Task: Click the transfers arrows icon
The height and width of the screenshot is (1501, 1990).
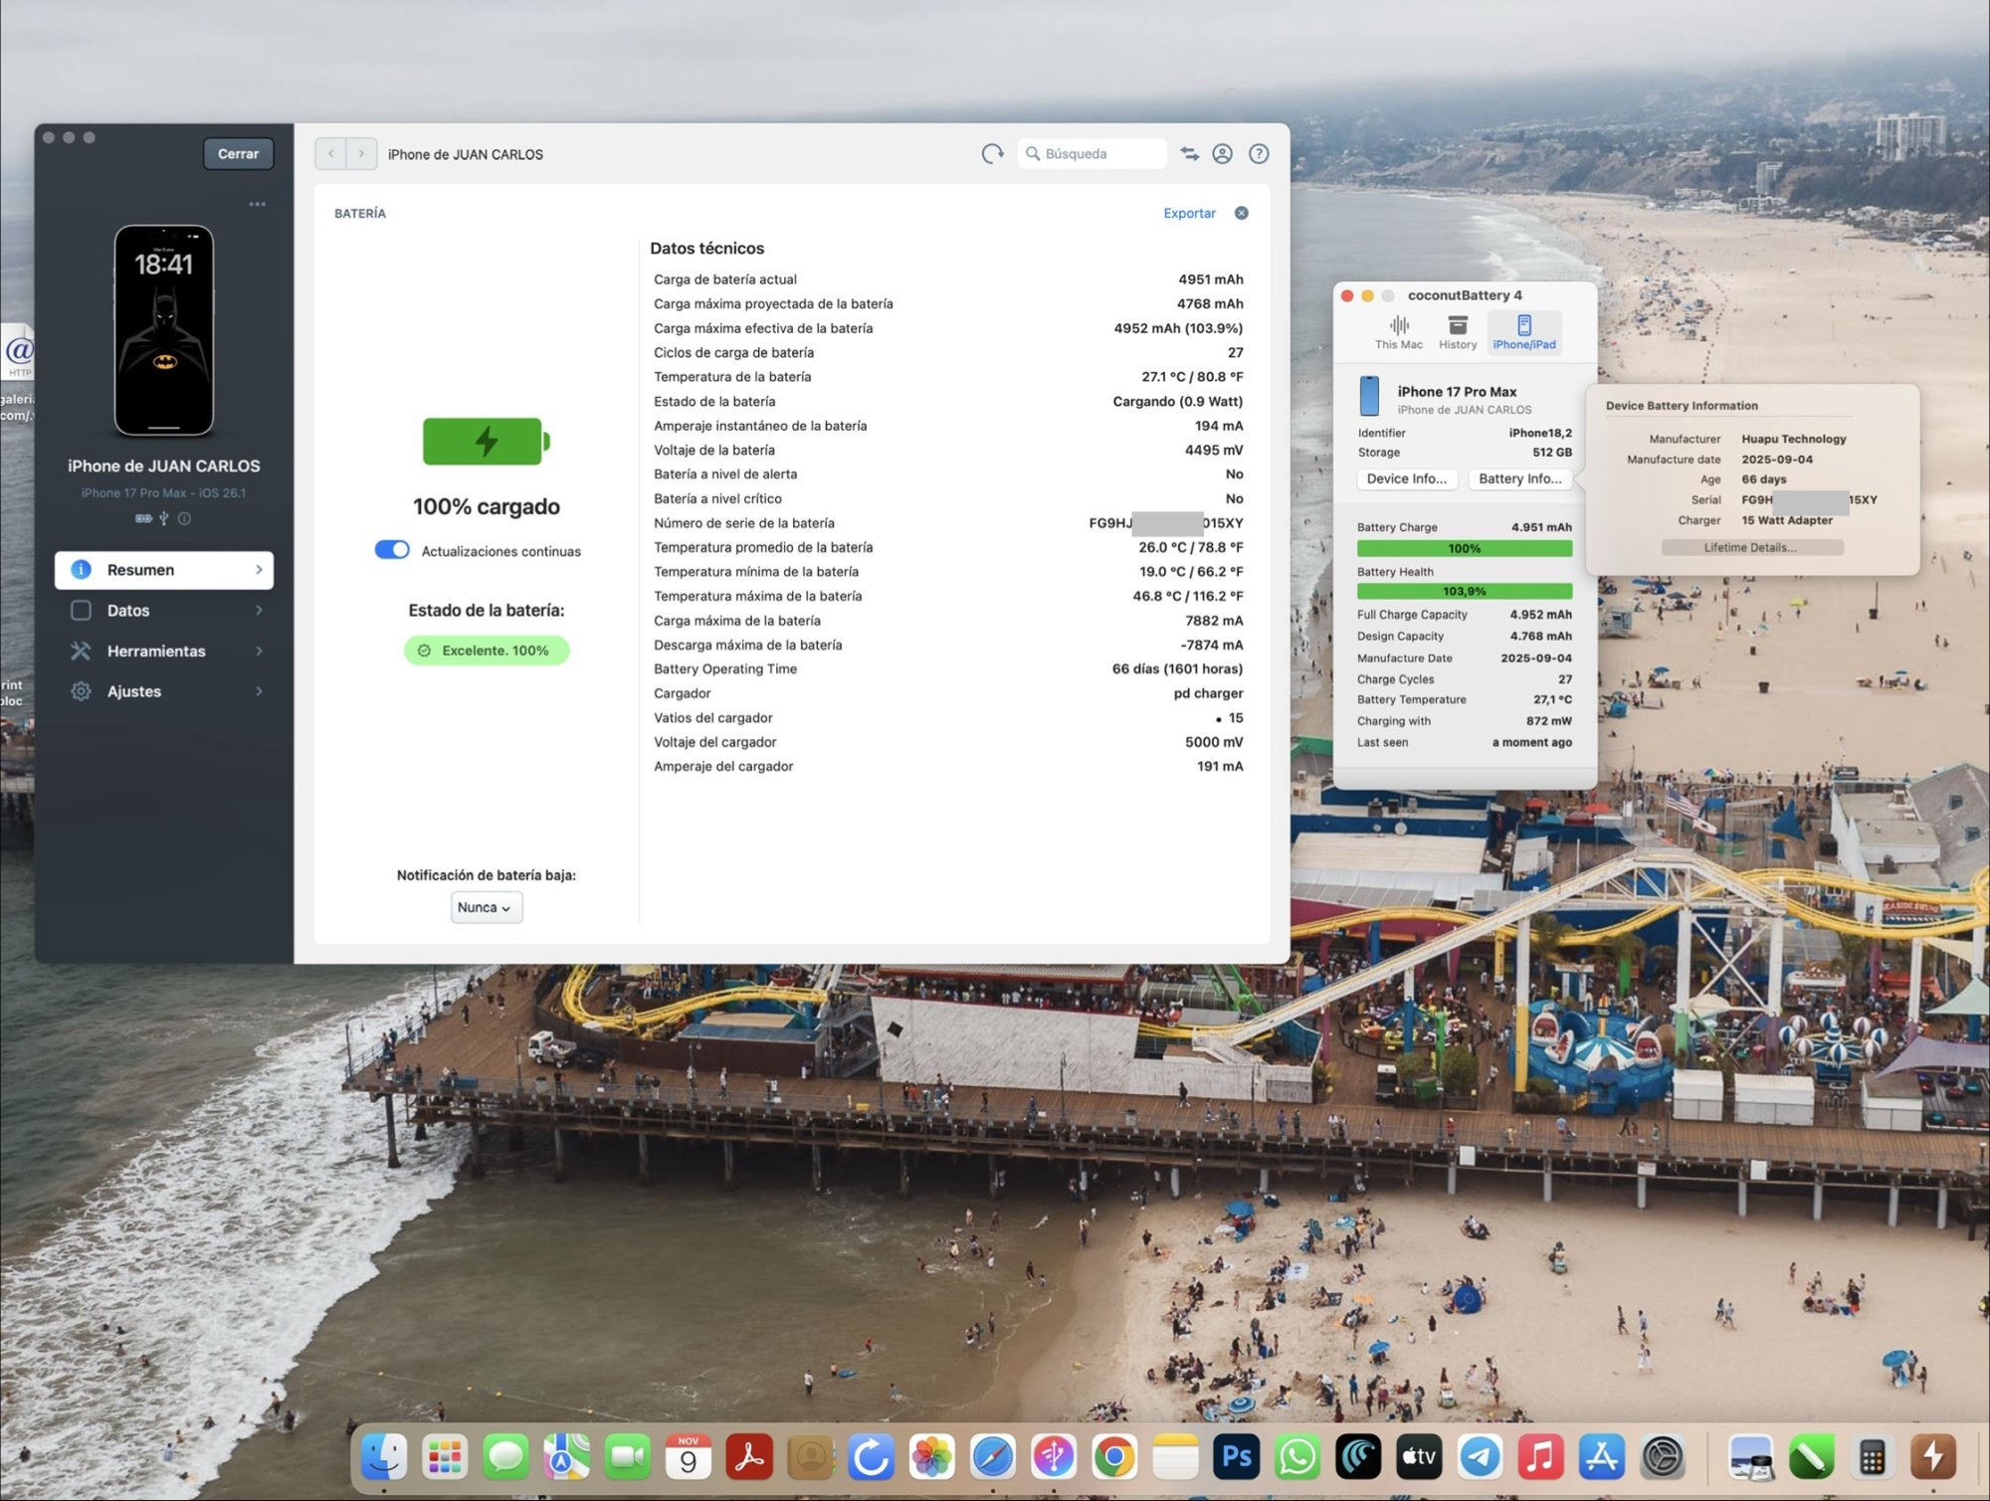Action: (1189, 154)
